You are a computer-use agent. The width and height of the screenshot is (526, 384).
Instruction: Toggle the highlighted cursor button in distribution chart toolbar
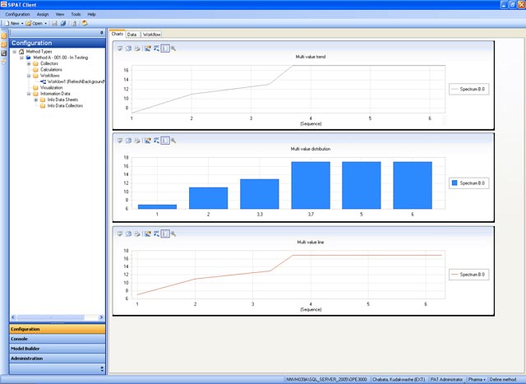point(164,141)
